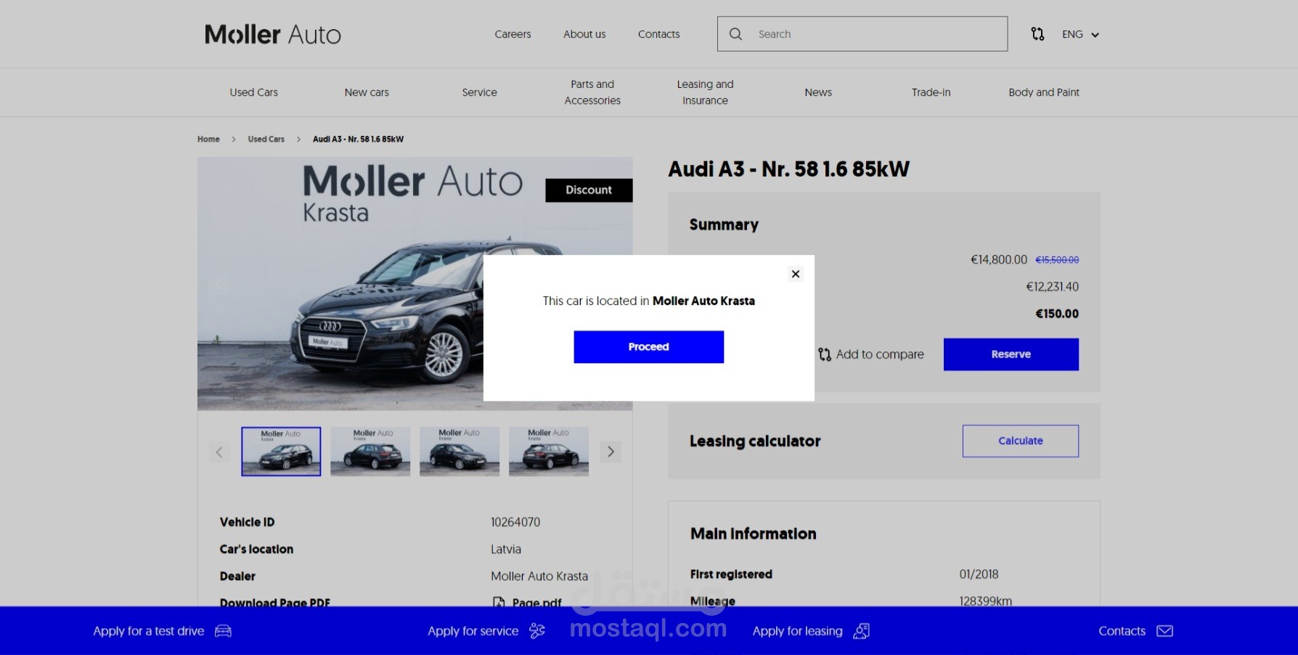Click Apply for a test drive
Screen dimensions: 1298x655
149,631
